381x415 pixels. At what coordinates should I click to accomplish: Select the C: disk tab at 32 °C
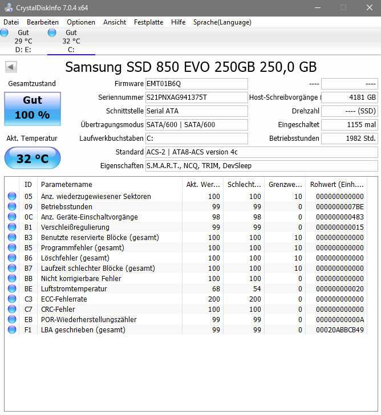[x=71, y=41]
